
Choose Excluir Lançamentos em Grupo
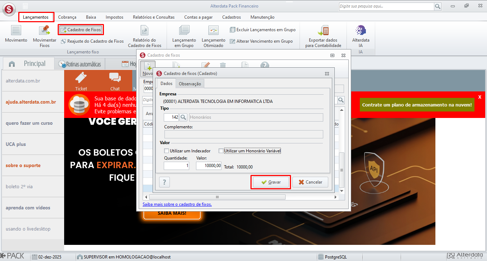coord(263,30)
